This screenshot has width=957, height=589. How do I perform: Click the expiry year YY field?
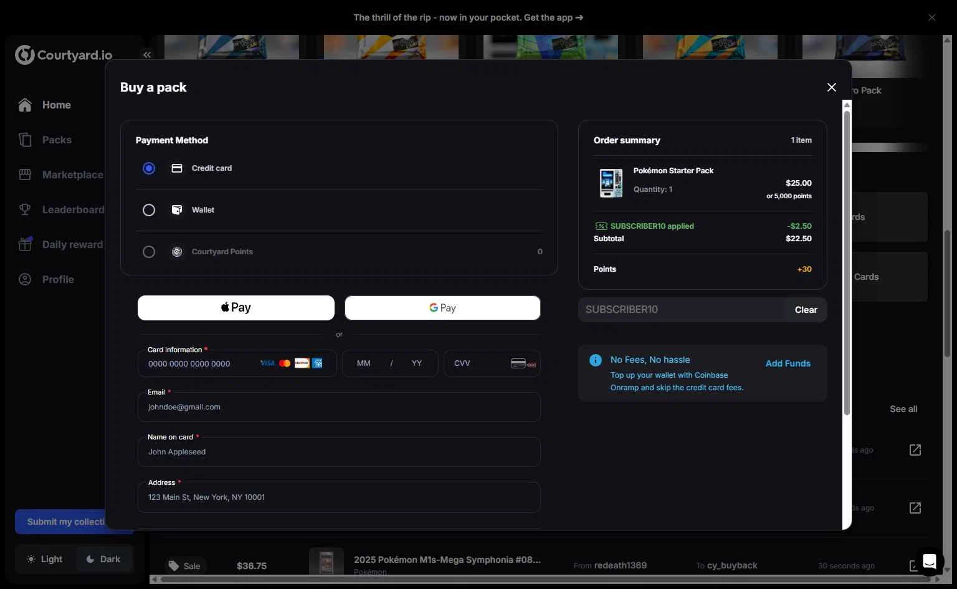pyautogui.click(x=417, y=363)
